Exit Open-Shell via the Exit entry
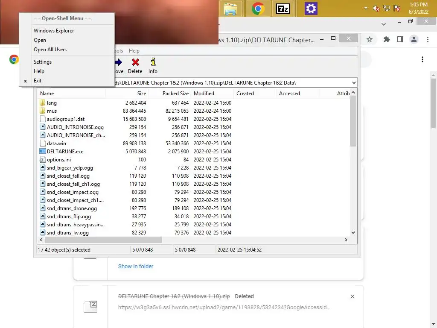The image size is (437, 328). coord(38,81)
